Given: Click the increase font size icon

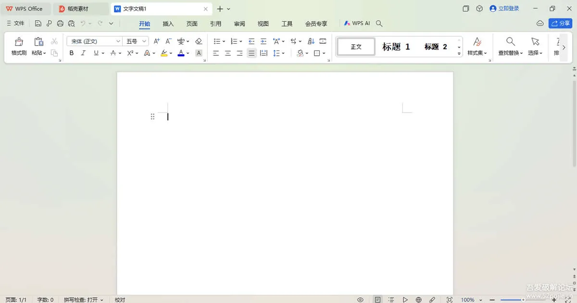Looking at the screenshot, I should coord(156,41).
